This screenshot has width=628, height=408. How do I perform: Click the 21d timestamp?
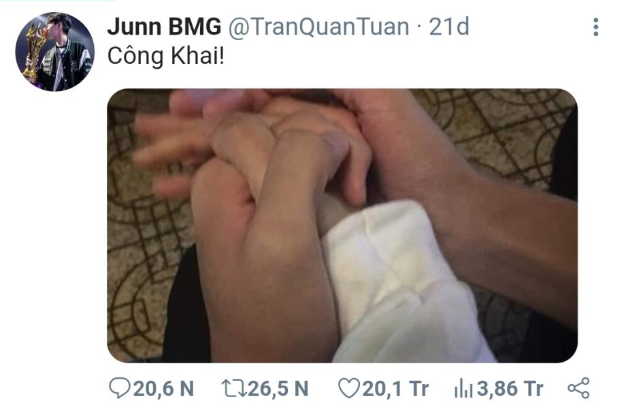(x=448, y=27)
